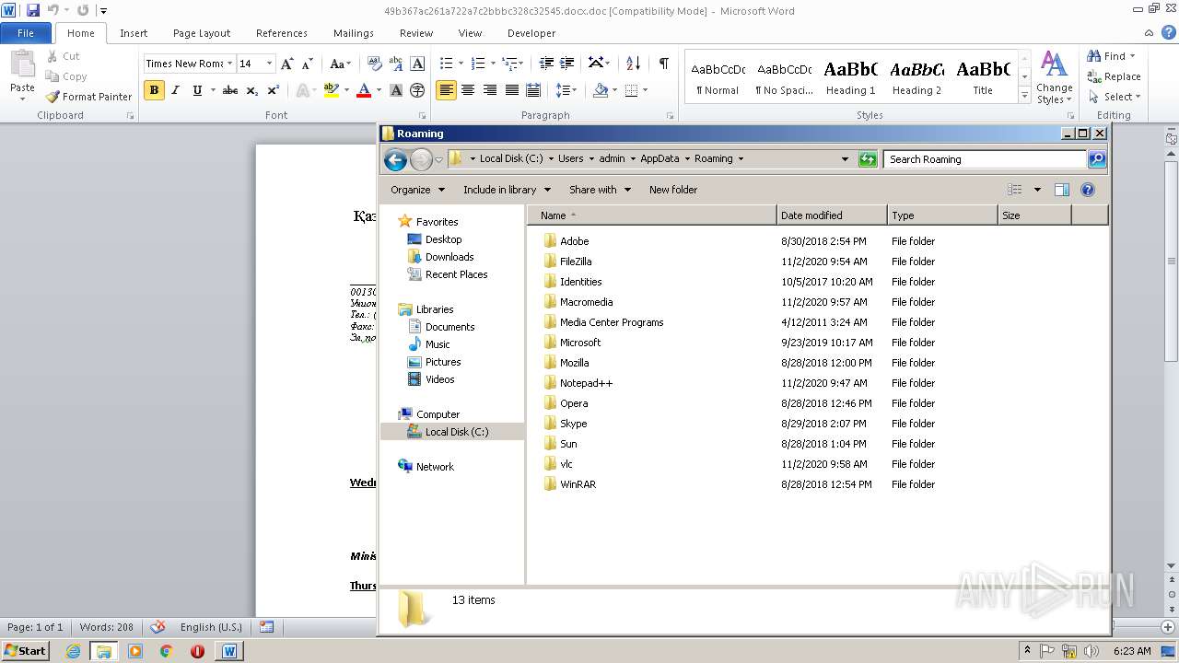Viewport: 1179px width, 663px height.
Task: Apply Title style
Action: 983,76
